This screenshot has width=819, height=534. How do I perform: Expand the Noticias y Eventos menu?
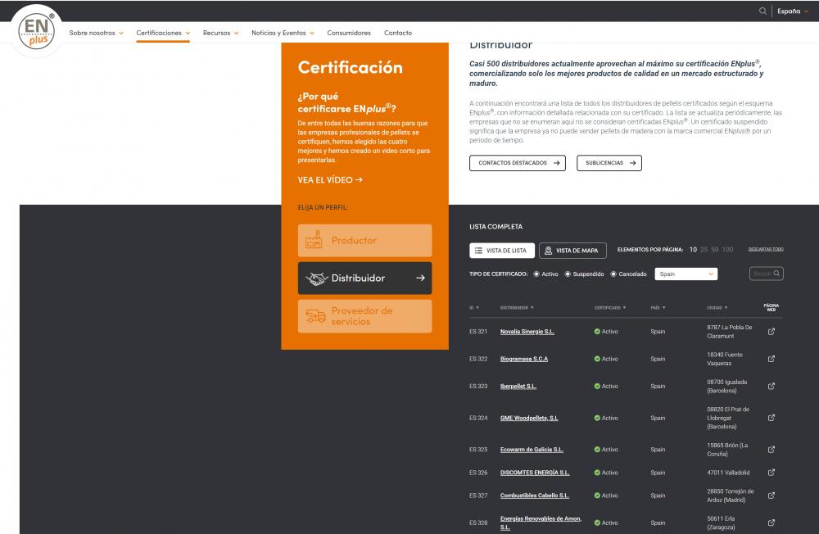[x=283, y=33]
